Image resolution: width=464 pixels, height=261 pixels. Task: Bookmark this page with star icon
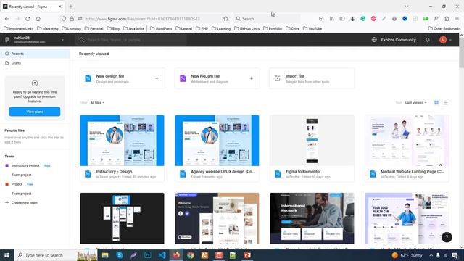(225, 19)
